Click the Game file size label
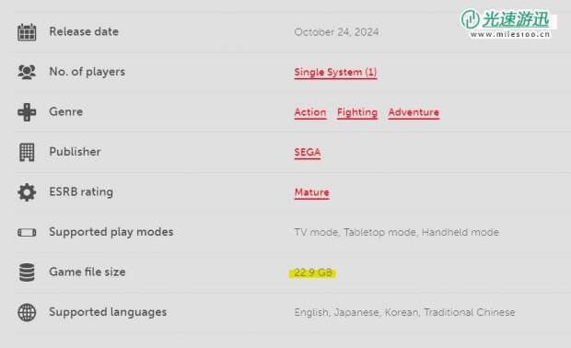571x348 pixels. (87, 272)
